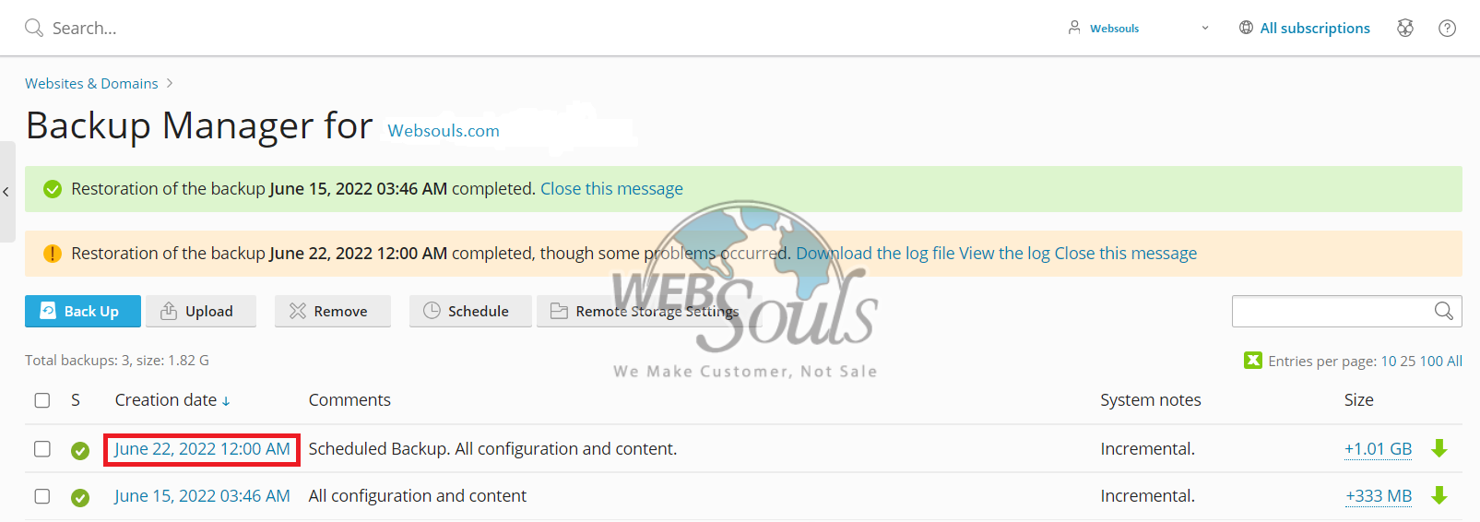Toggle the select-all backups checkbox
The width and height of the screenshot is (1480, 522).
[42, 400]
